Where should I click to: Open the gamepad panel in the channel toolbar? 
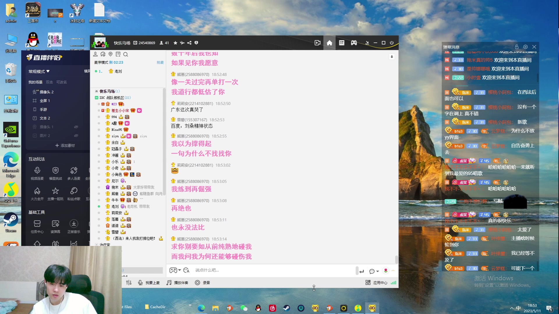point(354,43)
